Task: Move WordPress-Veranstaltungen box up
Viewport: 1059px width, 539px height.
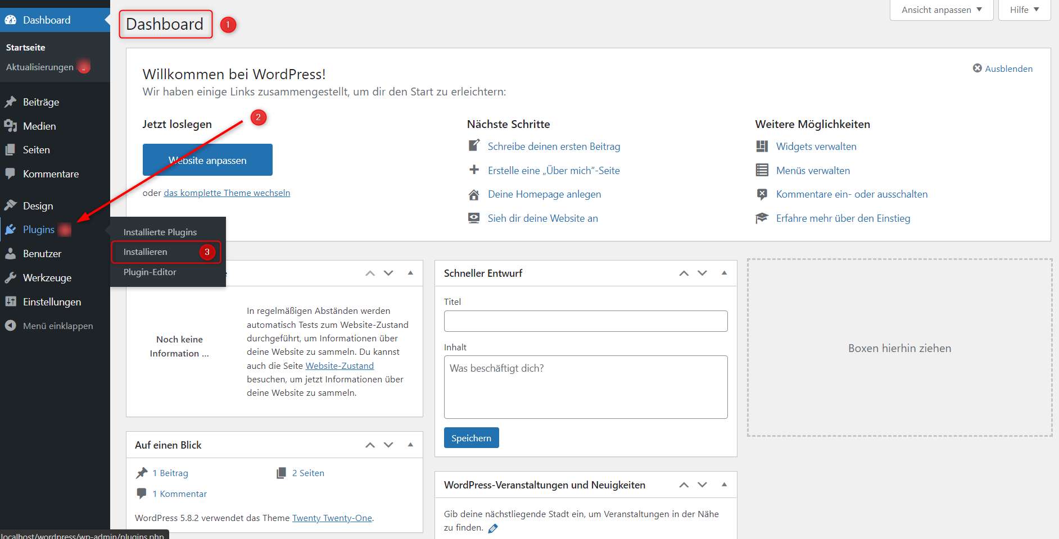Action: point(684,485)
